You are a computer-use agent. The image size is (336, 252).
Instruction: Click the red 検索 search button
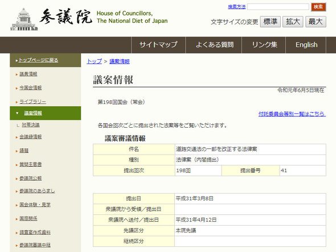[x=318, y=7]
